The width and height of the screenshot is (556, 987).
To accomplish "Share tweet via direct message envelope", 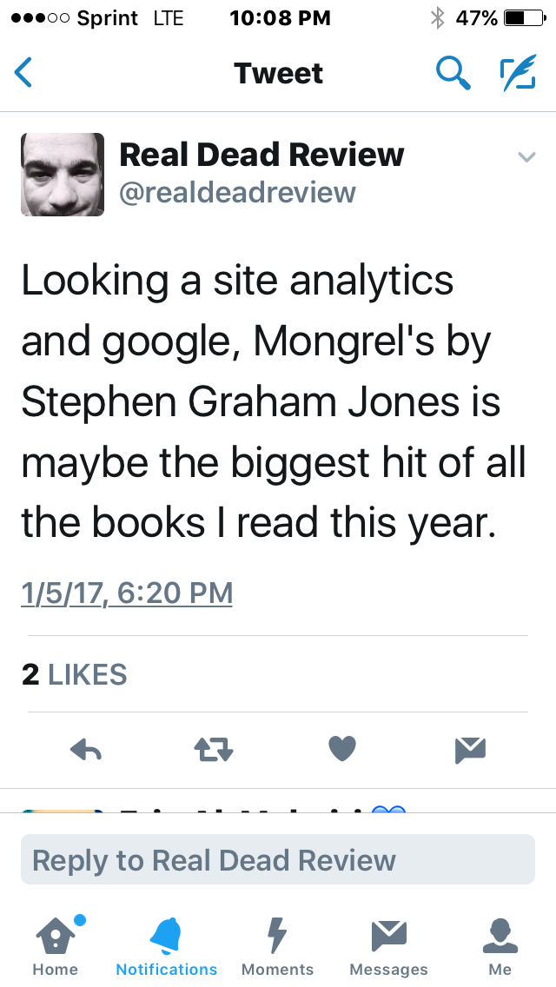I will pyautogui.click(x=470, y=749).
